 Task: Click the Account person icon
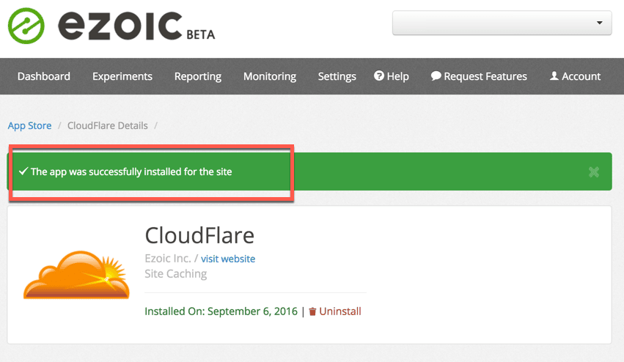coord(554,76)
